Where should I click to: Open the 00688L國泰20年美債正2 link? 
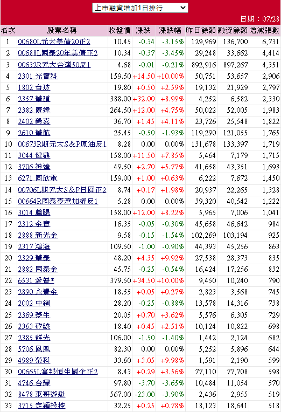(x=58, y=53)
